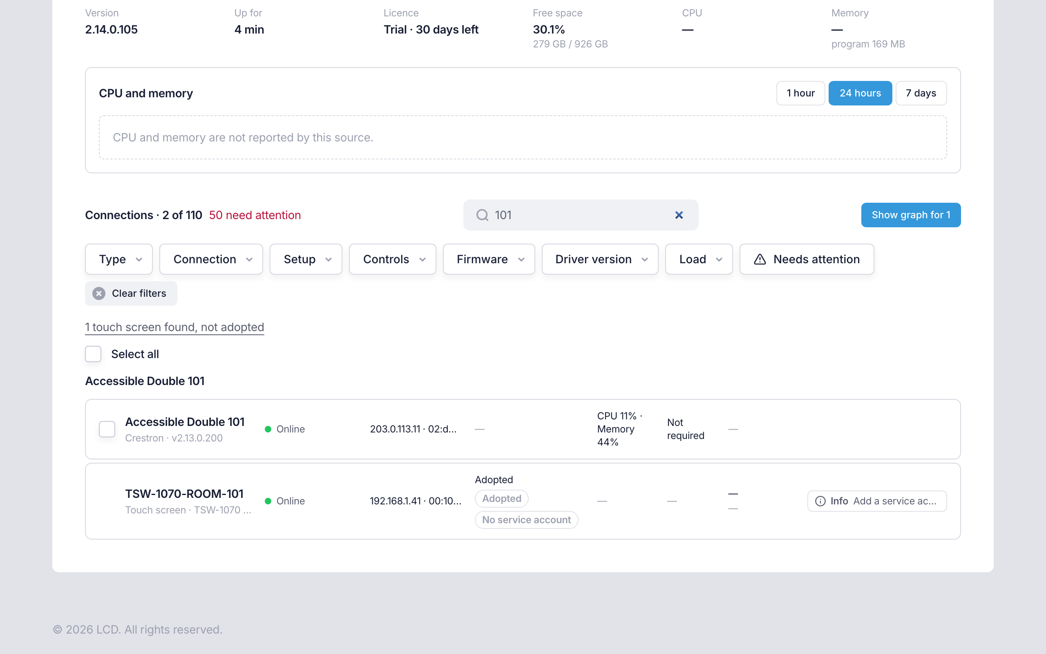The image size is (1046, 654).
Task: Open the Setup filter dropdown
Action: click(x=306, y=259)
